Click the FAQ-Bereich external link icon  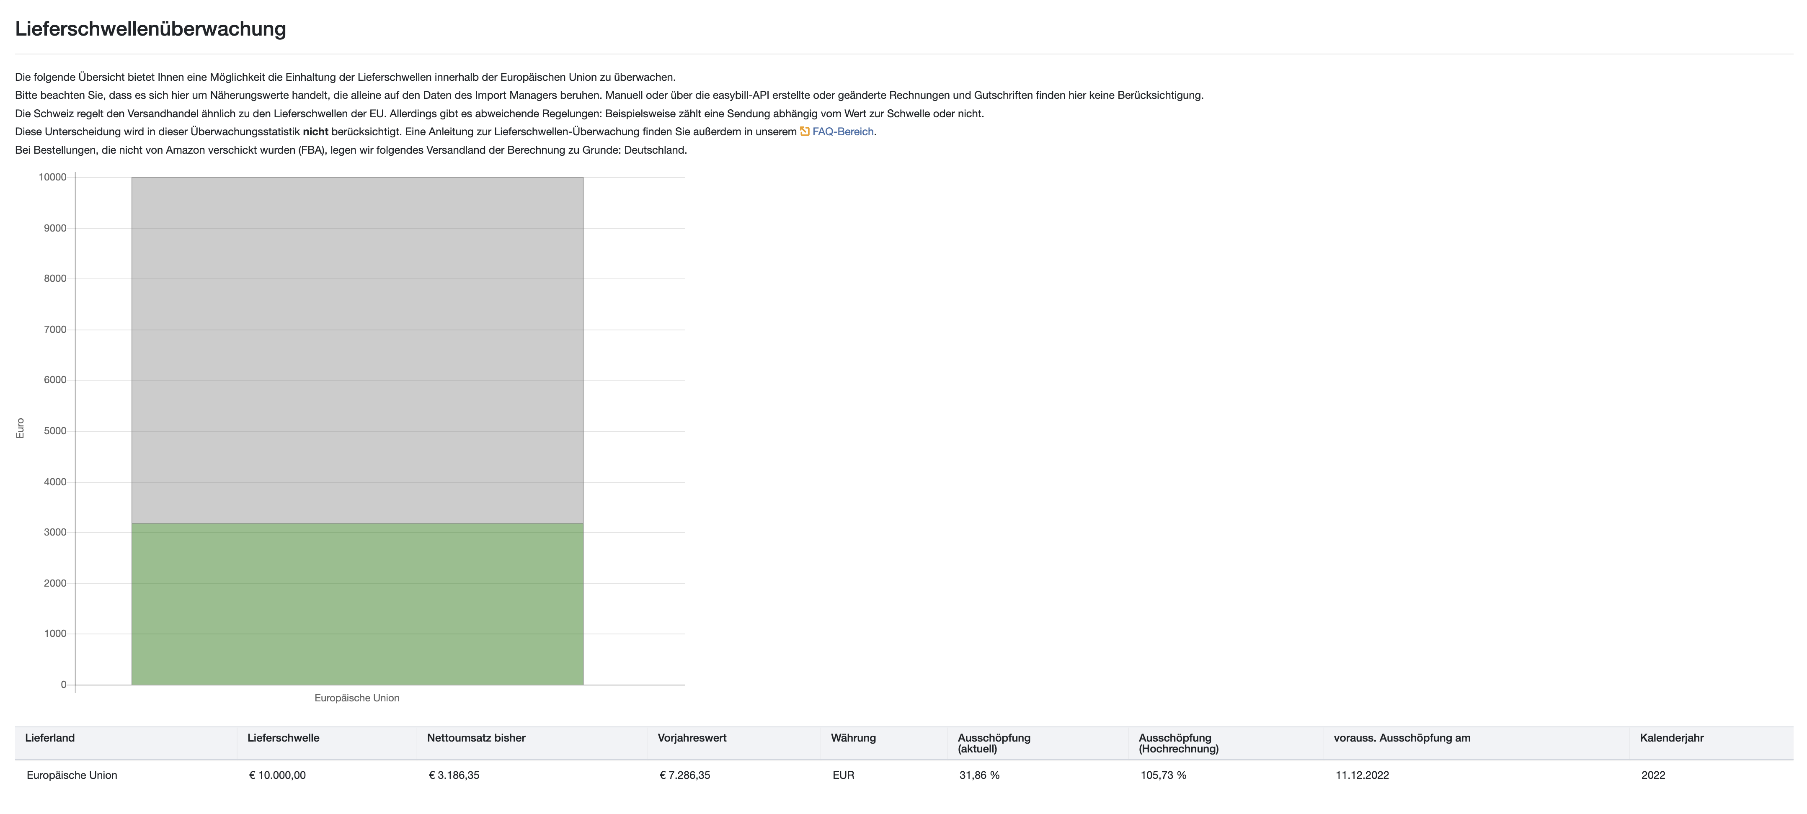(x=805, y=131)
